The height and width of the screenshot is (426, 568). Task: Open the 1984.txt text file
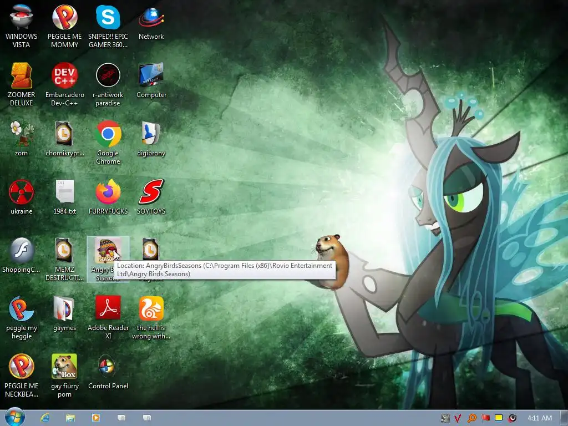(x=64, y=197)
